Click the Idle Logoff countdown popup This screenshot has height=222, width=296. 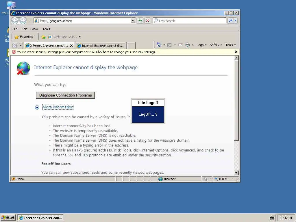pos(148,111)
